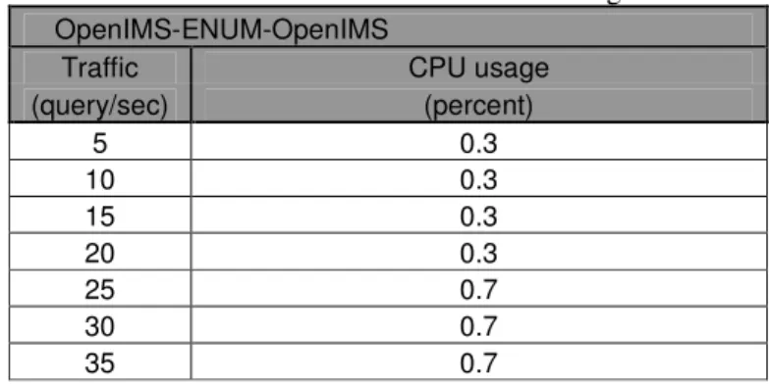Click CPU usage 0.7 in the 25 query row
Image resolution: width=769 pixels, height=384 pixels.
pyautogui.click(x=478, y=289)
